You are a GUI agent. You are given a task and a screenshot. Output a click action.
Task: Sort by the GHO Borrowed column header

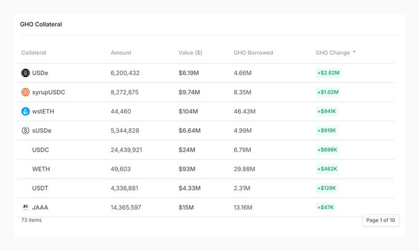pyautogui.click(x=253, y=52)
